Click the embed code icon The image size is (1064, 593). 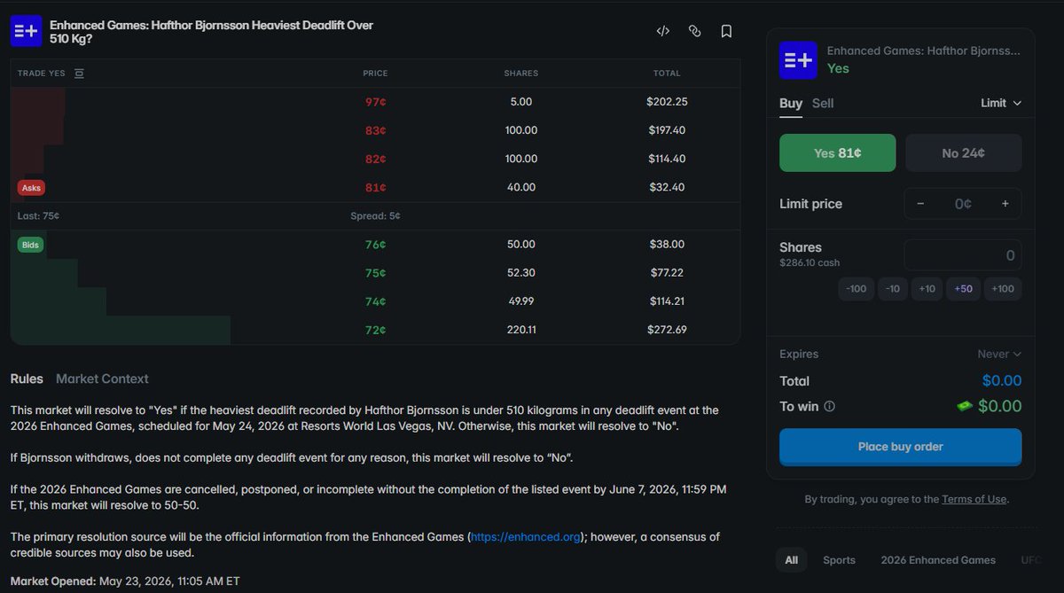[662, 31]
